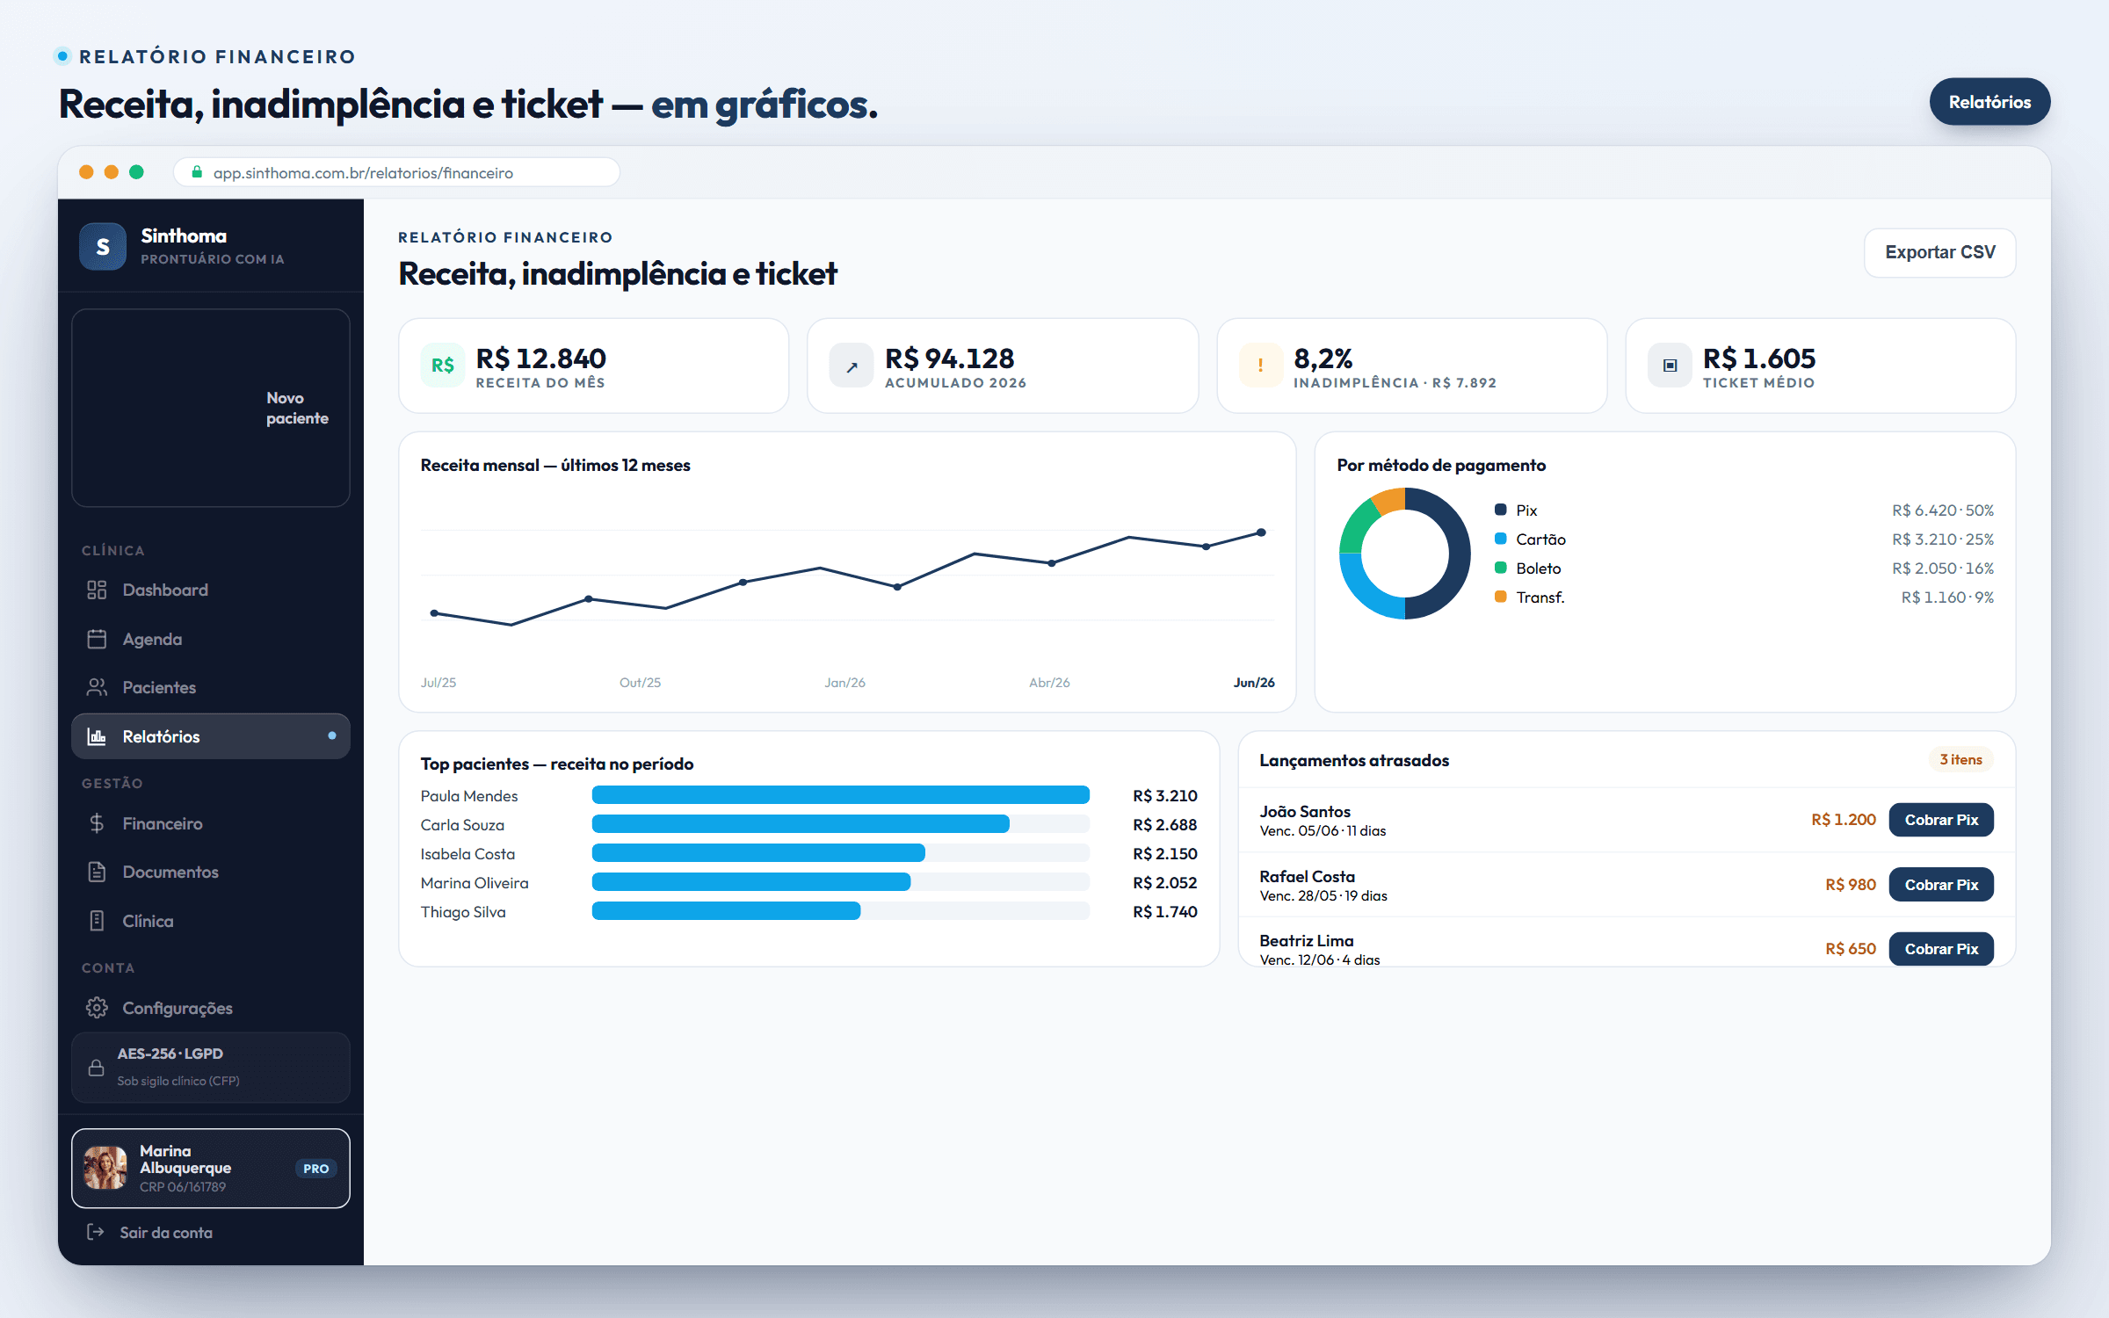The width and height of the screenshot is (2109, 1318).
Task: Click Thiago Silva revenue bar
Action: (x=727, y=911)
